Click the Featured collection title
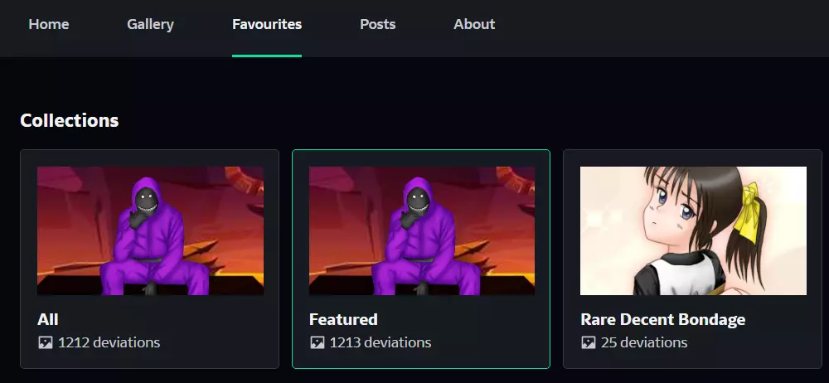The width and height of the screenshot is (829, 383). pos(343,319)
